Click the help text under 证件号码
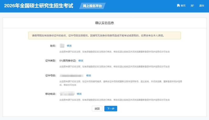The image size is (209, 120). pyautogui.click(x=120, y=83)
